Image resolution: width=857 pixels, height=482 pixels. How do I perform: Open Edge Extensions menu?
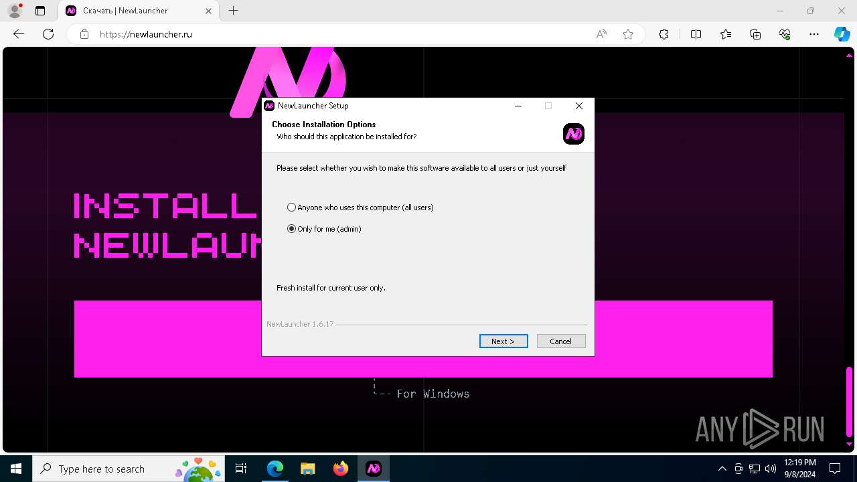tap(664, 34)
